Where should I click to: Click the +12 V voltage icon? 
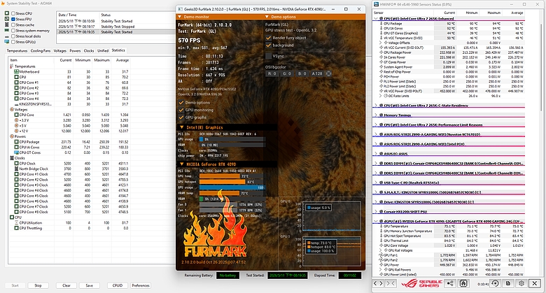[16, 131]
